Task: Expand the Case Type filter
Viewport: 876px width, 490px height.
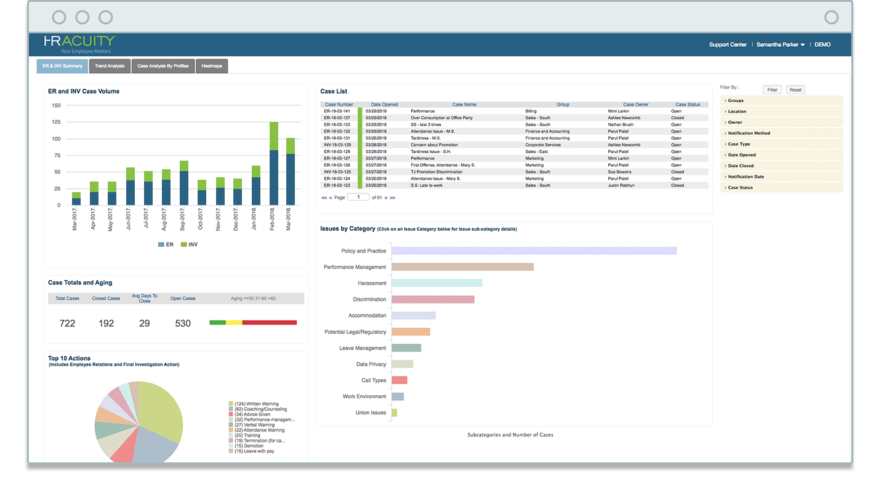Action: coord(781,144)
